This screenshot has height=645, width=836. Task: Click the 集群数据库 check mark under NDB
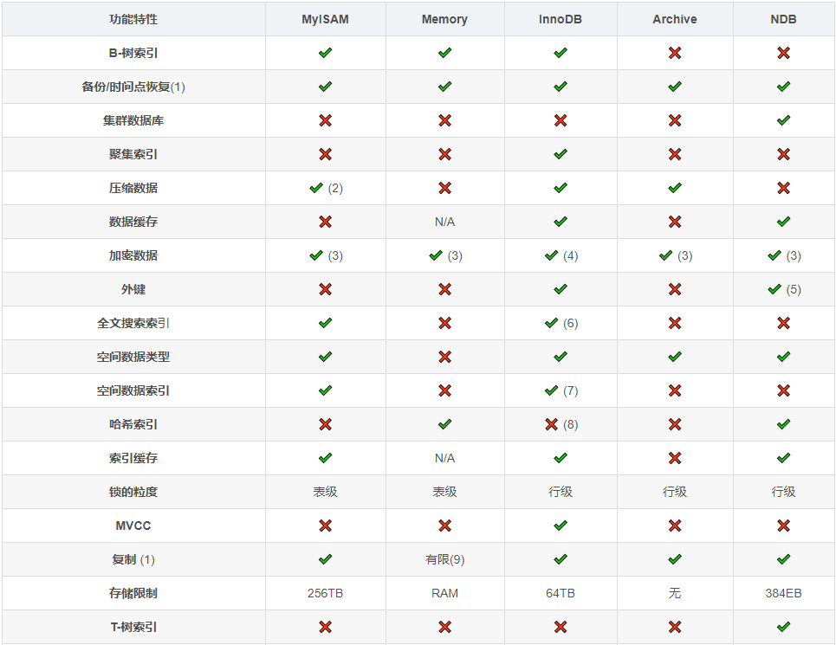[783, 120]
